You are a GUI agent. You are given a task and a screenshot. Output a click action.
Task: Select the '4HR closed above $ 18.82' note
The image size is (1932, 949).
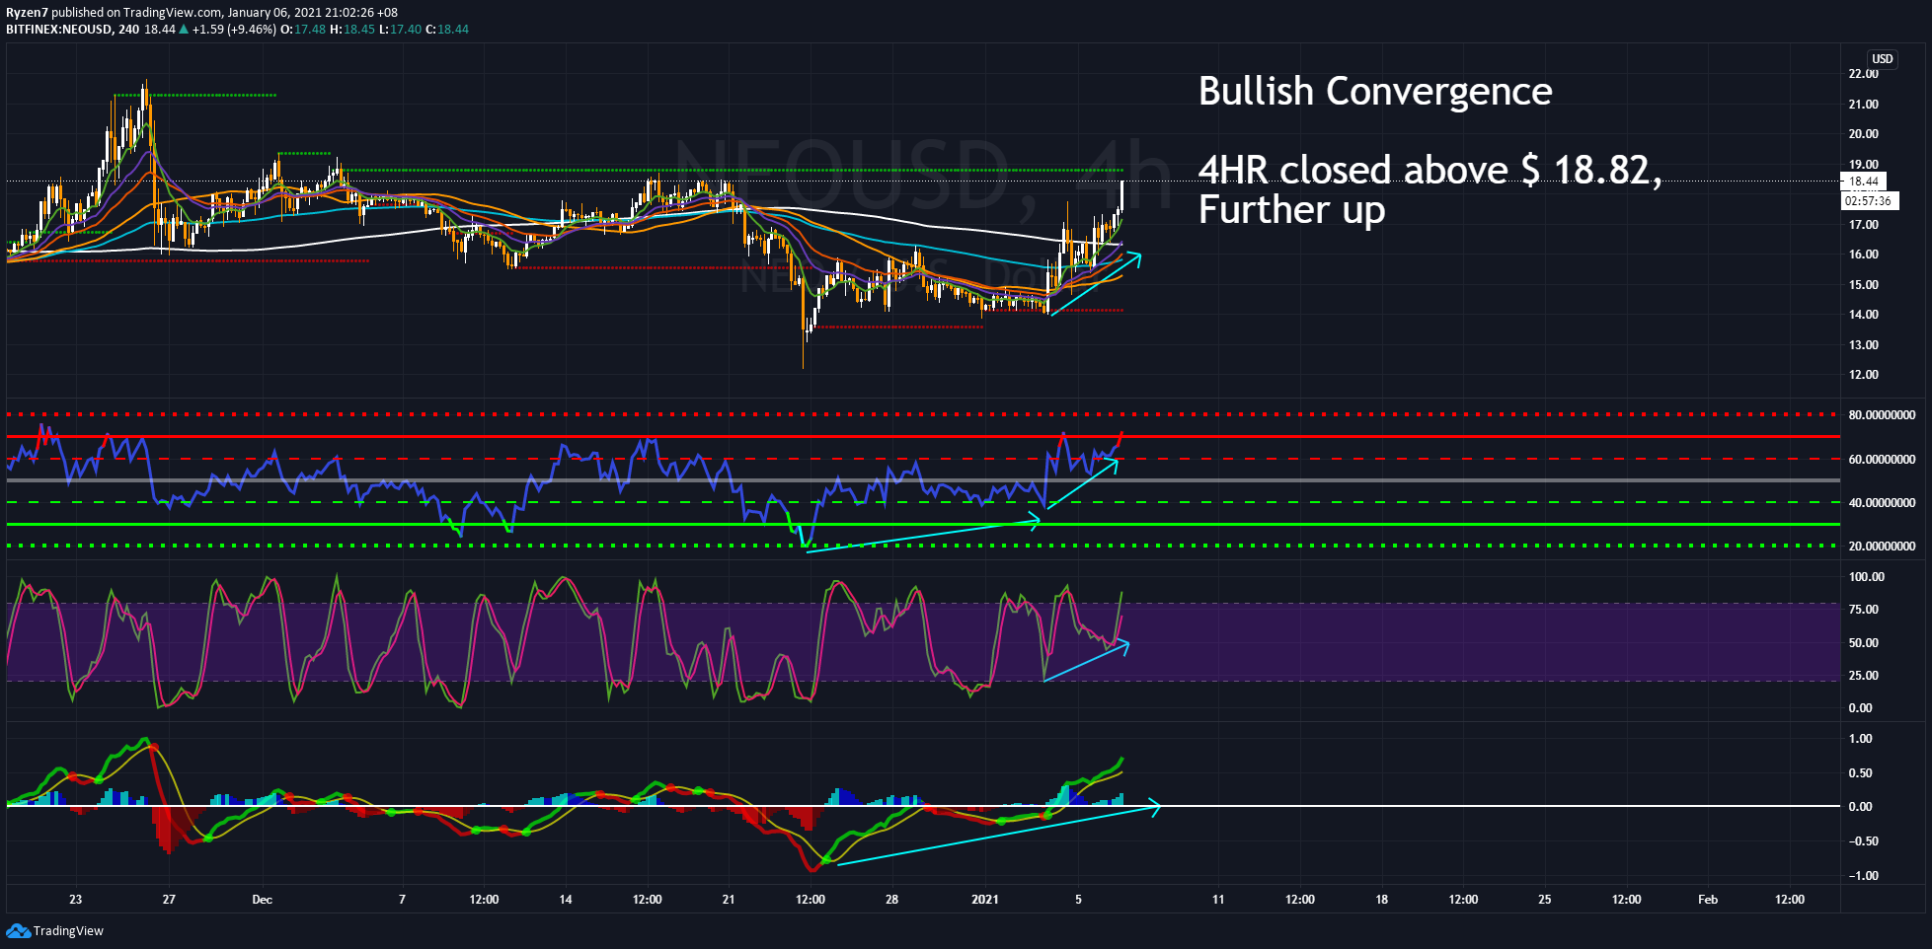(x=1430, y=171)
